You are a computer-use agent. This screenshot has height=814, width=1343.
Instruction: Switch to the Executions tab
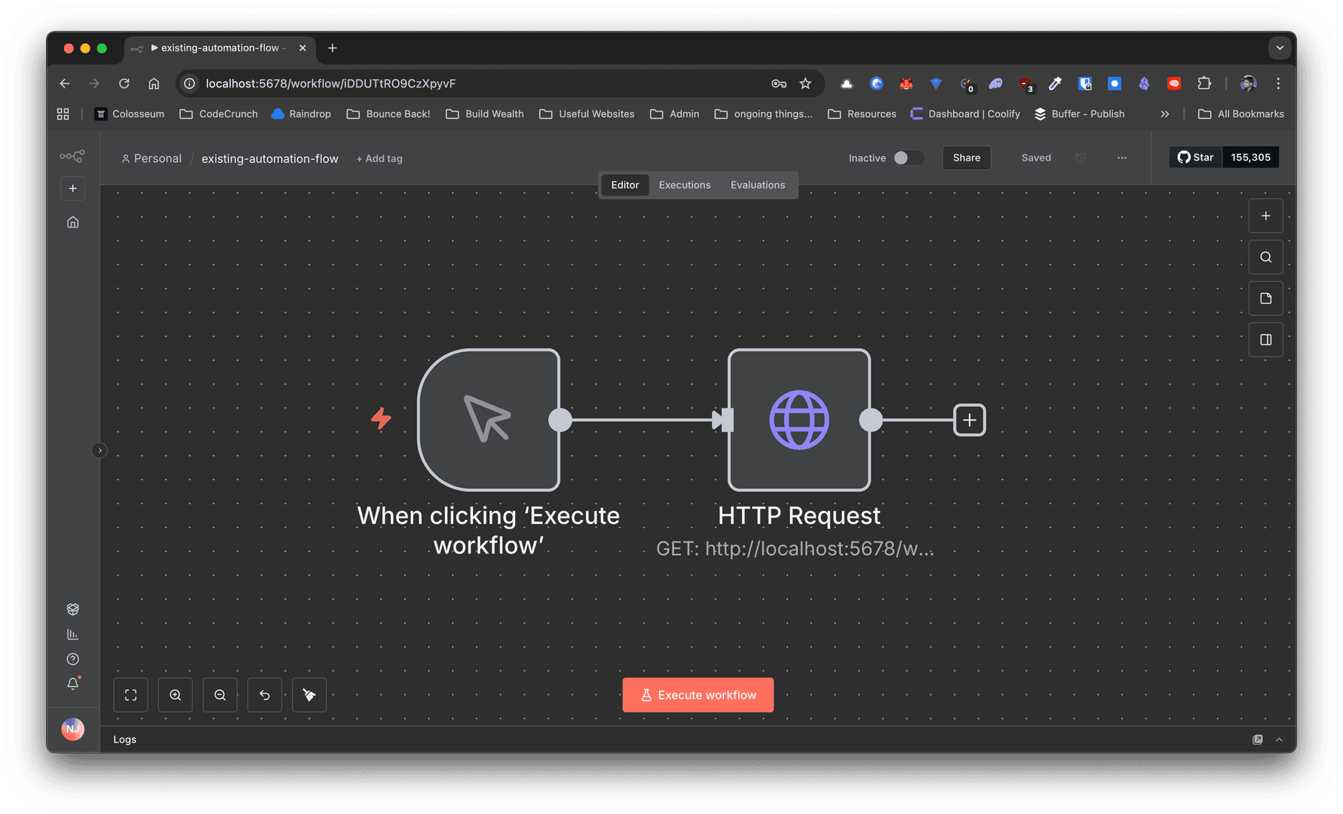click(x=684, y=185)
